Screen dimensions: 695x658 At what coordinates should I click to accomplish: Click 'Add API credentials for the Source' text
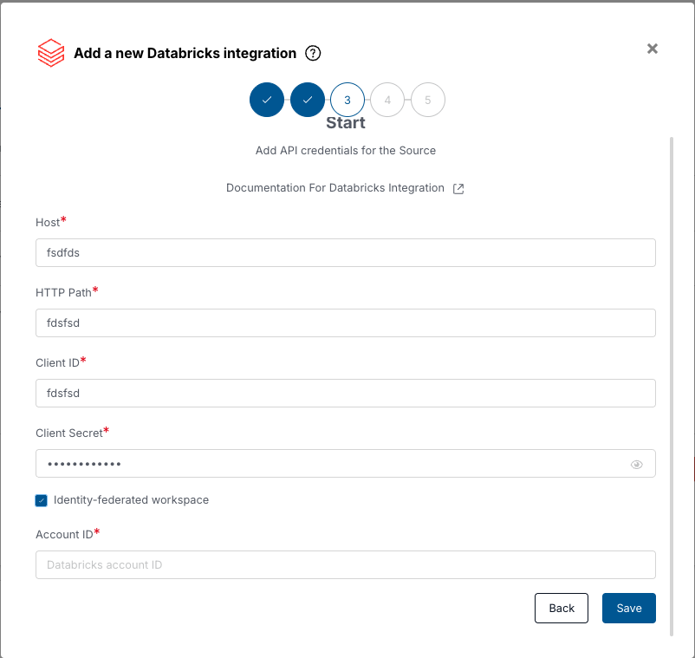345,151
